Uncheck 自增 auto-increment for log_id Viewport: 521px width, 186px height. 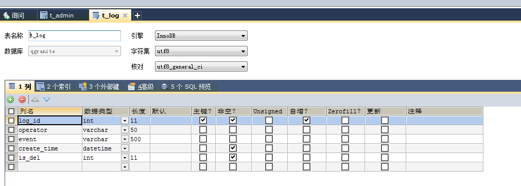click(x=306, y=120)
